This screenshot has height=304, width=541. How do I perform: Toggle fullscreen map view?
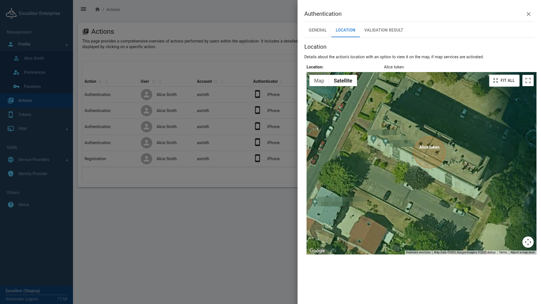coord(528,81)
